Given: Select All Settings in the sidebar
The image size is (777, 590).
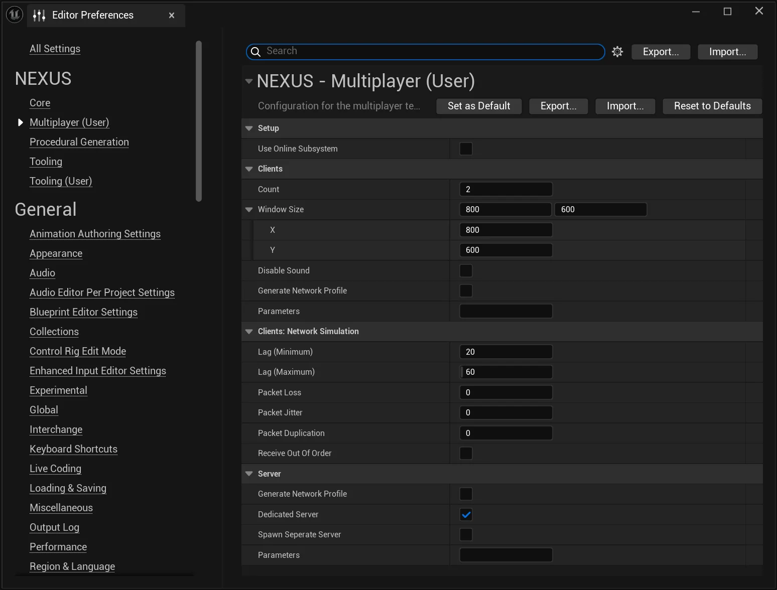Looking at the screenshot, I should (x=55, y=49).
